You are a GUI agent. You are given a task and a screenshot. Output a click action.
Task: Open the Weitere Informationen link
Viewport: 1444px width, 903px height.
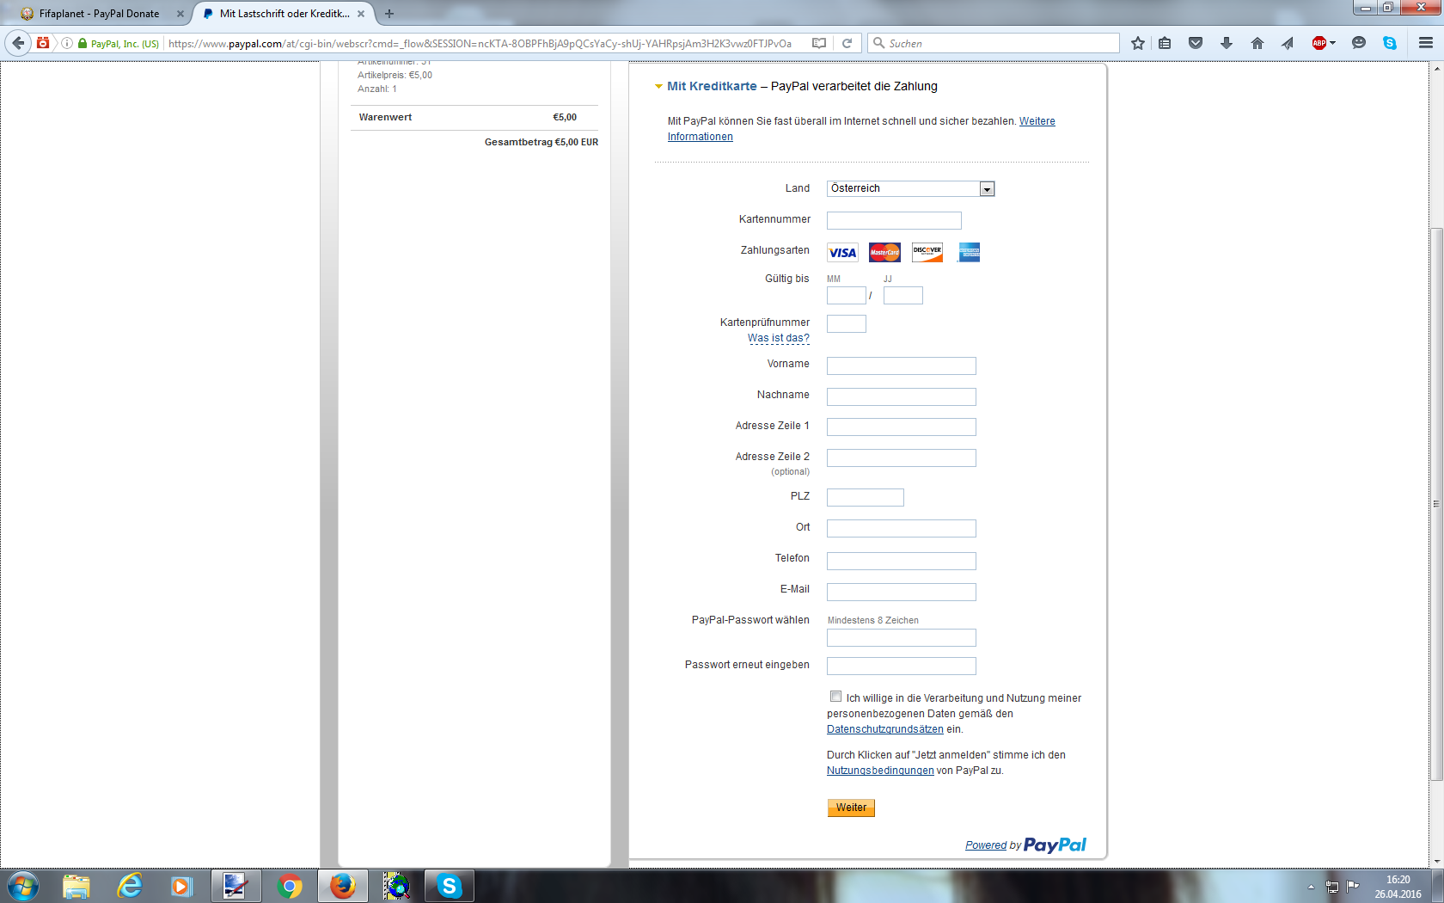click(861, 129)
